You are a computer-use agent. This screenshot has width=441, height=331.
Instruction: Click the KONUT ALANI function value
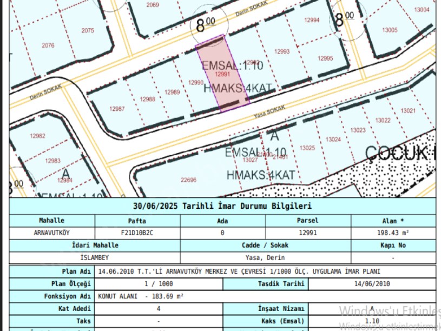point(141,296)
